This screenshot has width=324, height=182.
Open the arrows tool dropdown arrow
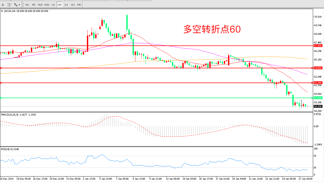[x=19, y=5]
